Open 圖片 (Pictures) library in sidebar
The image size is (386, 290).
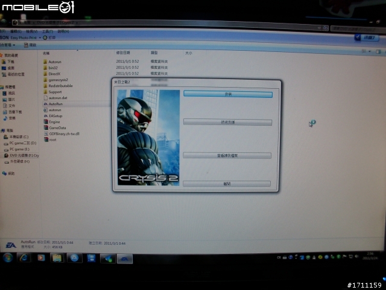pyautogui.click(x=9, y=99)
